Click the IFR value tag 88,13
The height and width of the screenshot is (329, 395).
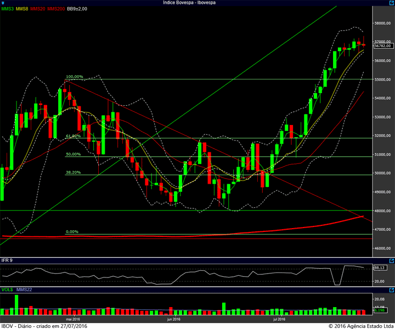pyautogui.click(x=380, y=268)
